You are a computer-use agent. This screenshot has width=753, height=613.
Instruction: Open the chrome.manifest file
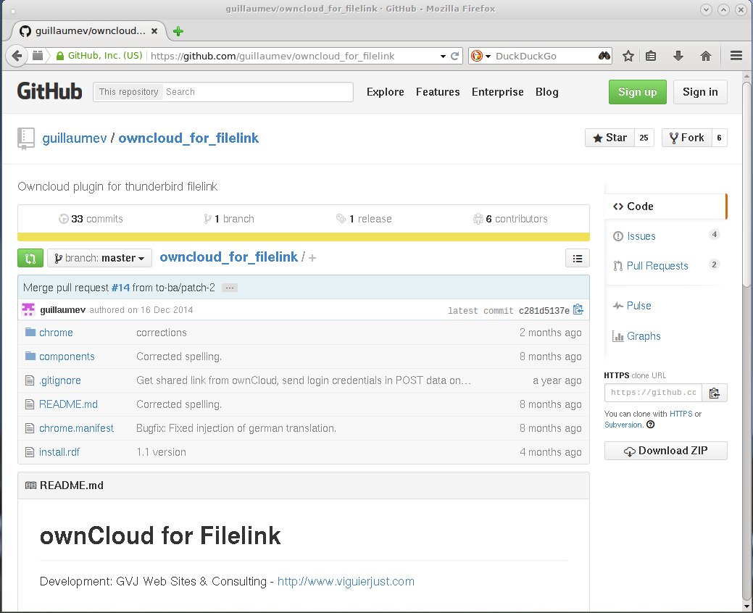(76, 428)
